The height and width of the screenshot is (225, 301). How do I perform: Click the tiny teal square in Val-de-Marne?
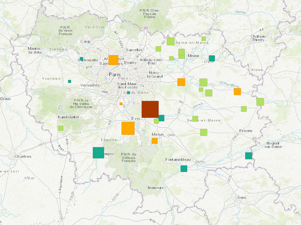click(x=128, y=92)
